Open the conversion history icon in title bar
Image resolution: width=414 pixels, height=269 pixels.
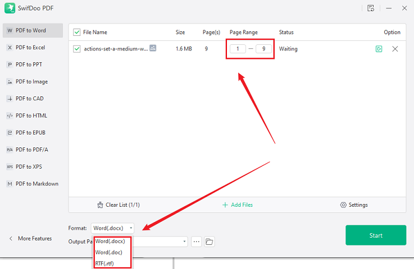pyautogui.click(x=371, y=8)
